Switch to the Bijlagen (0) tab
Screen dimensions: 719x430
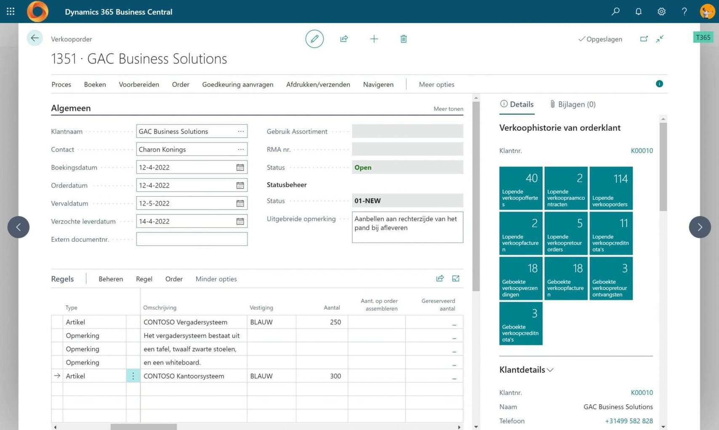[573, 104]
